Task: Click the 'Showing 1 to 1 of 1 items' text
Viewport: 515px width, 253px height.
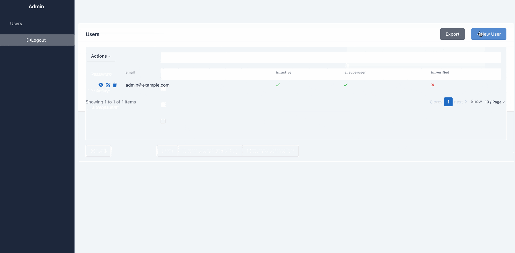Action: point(111,102)
